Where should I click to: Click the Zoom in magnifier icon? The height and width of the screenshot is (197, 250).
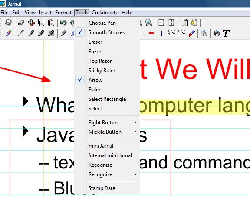pyautogui.click(x=148, y=23)
